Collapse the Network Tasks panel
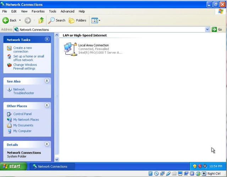227x177 pixels. click(x=47, y=39)
